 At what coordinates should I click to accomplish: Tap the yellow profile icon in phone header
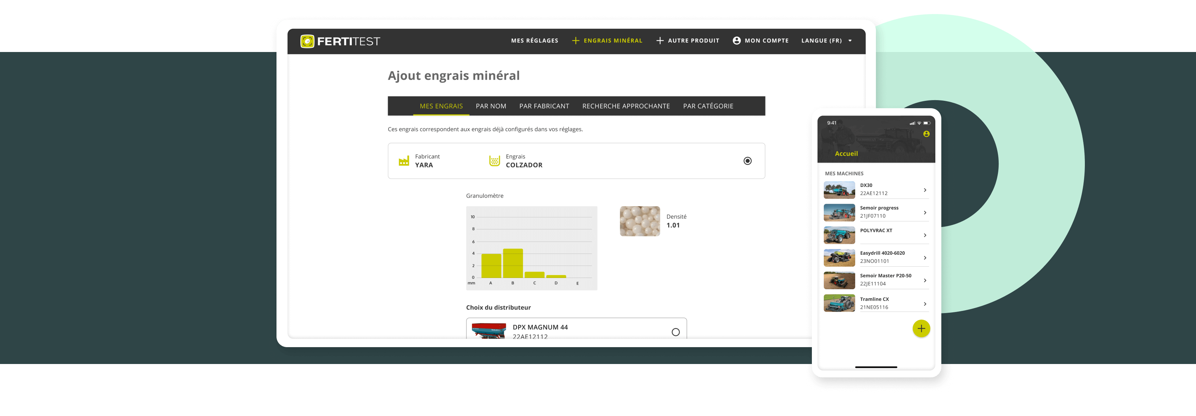click(x=926, y=134)
